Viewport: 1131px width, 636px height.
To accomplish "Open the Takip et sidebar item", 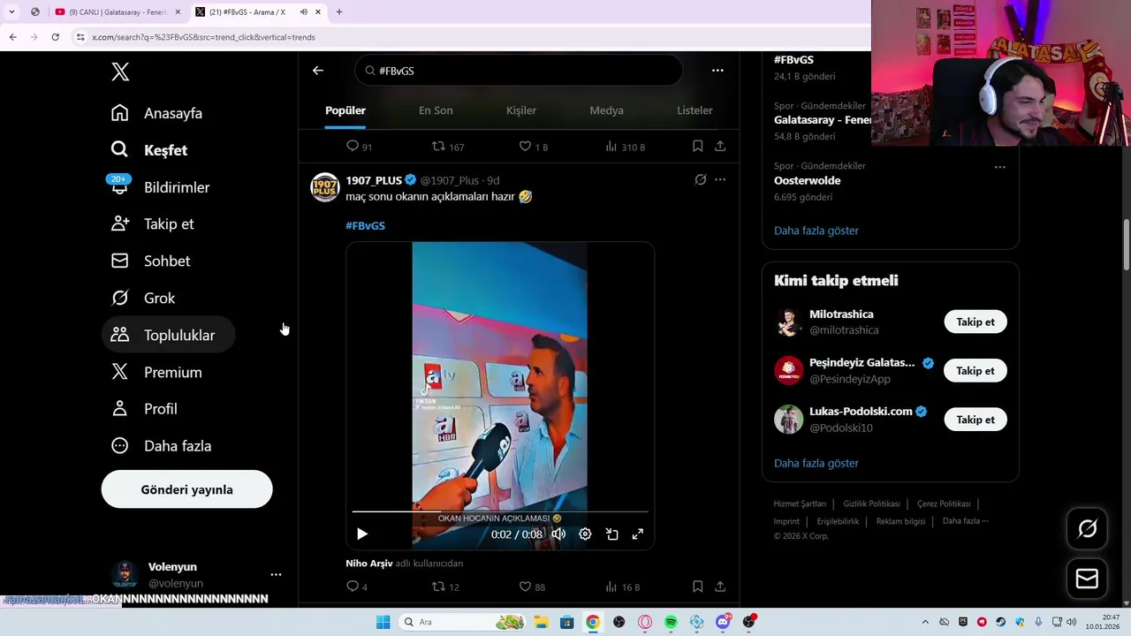I will pyautogui.click(x=152, y=224).
